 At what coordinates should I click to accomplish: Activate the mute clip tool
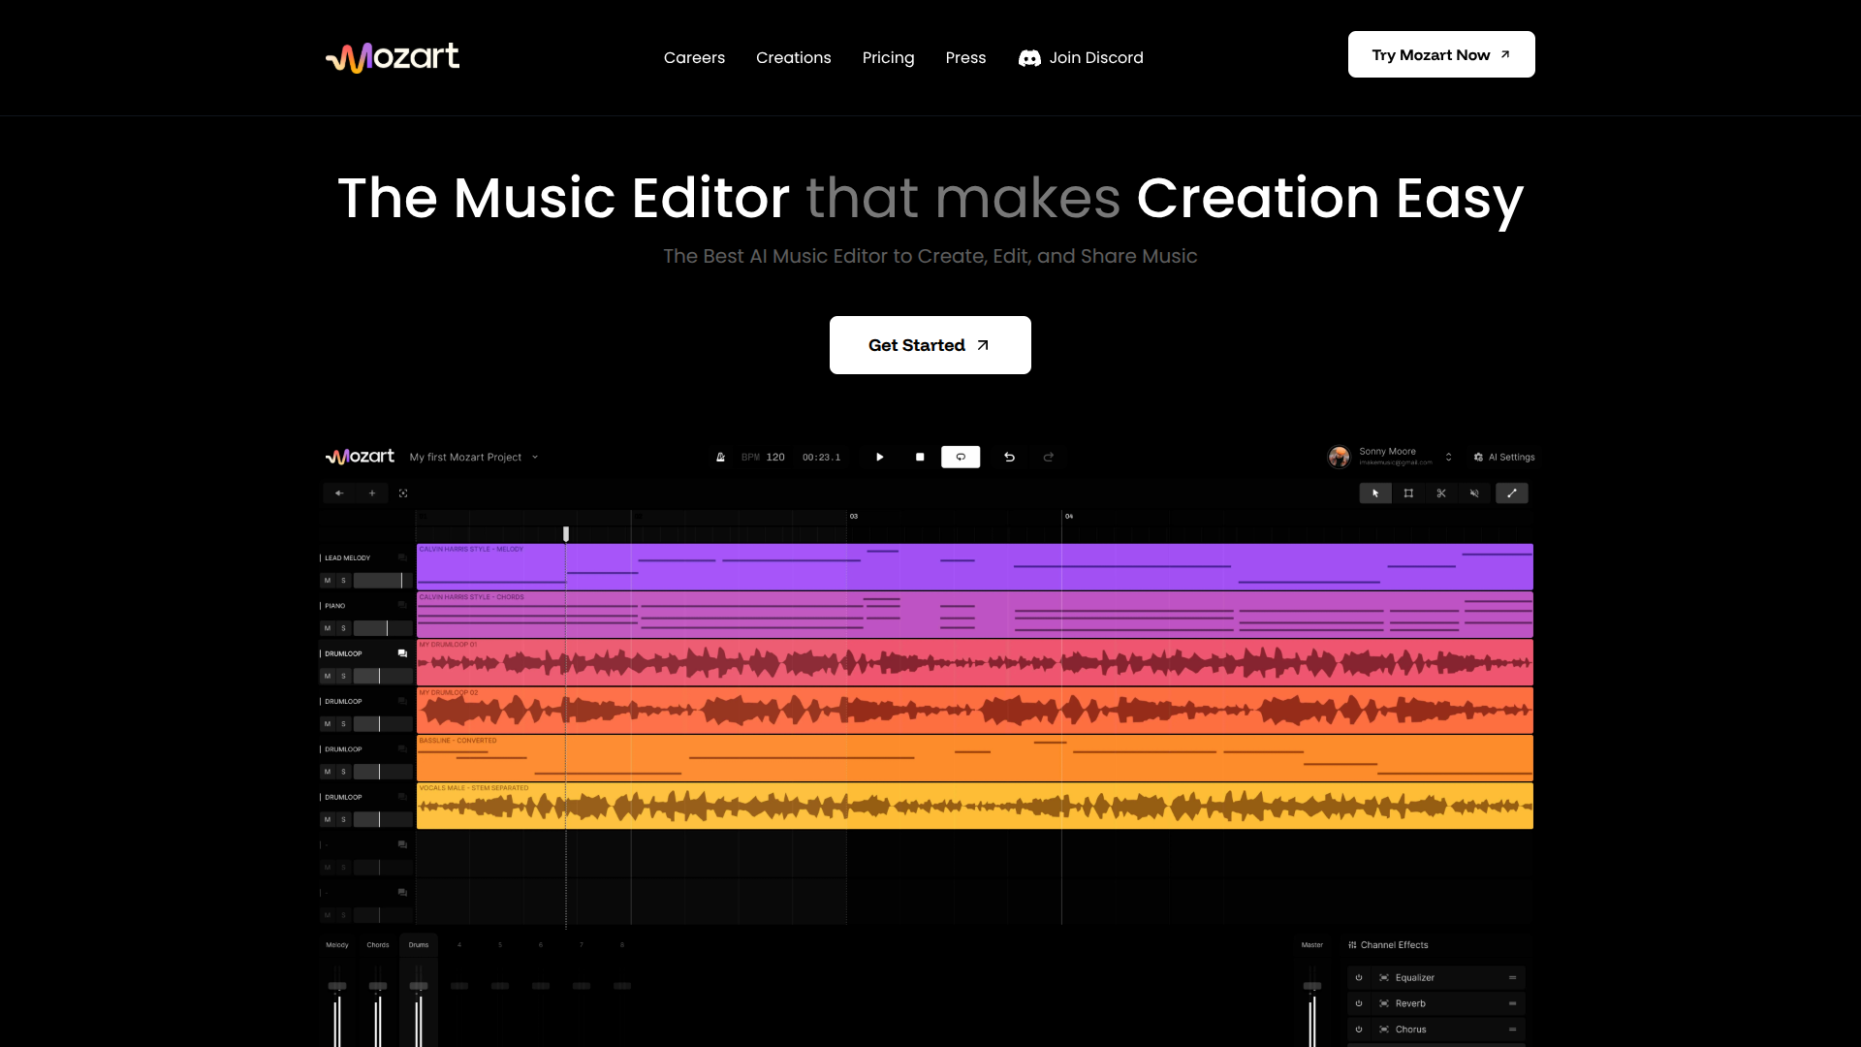click(x=1474, y=492)
